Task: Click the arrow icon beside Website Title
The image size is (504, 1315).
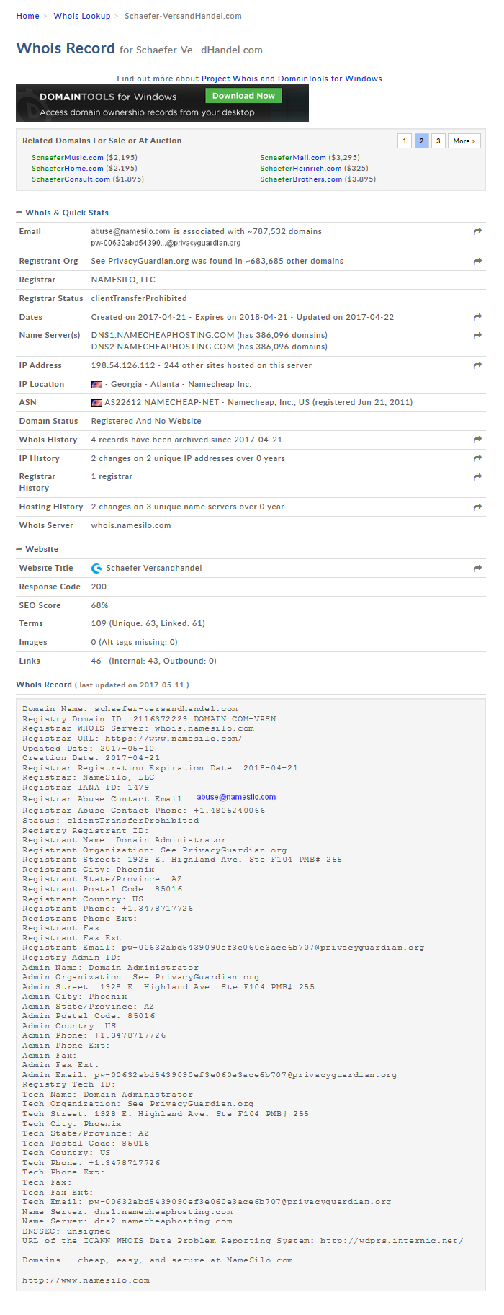Action: 477,569
